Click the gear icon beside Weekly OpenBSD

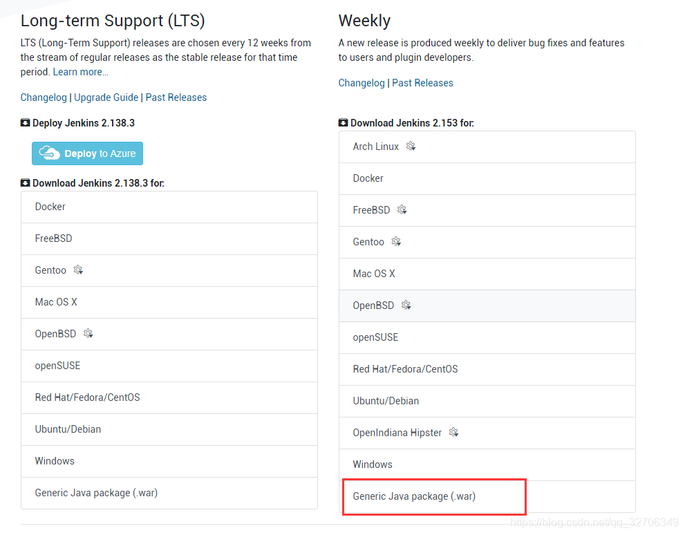(406, 306)
